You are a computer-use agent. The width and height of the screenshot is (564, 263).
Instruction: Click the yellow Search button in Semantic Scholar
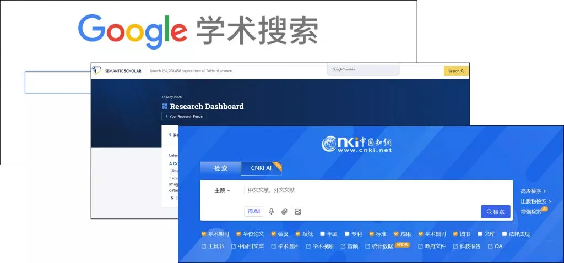pos(456,71)
